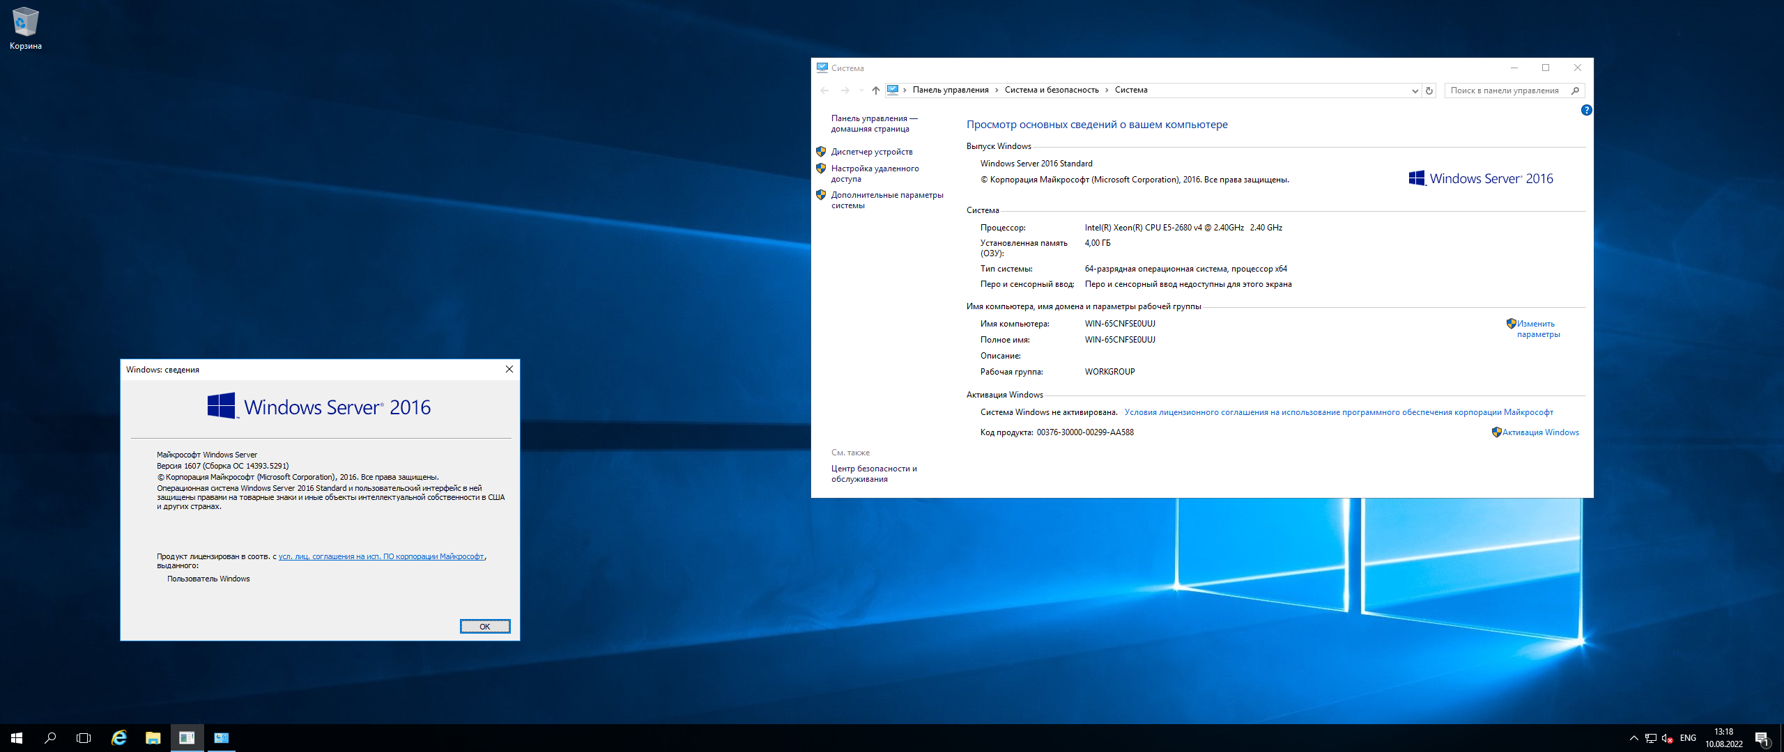The image size is (1784, 752).
Task: Open Task View on the taskbar
Action: (84, 738)
